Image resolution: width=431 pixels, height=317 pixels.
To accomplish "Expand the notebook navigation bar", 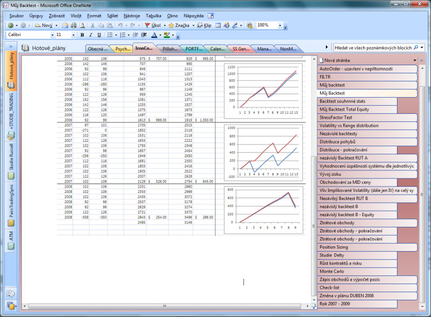I will tap(11, 46).
